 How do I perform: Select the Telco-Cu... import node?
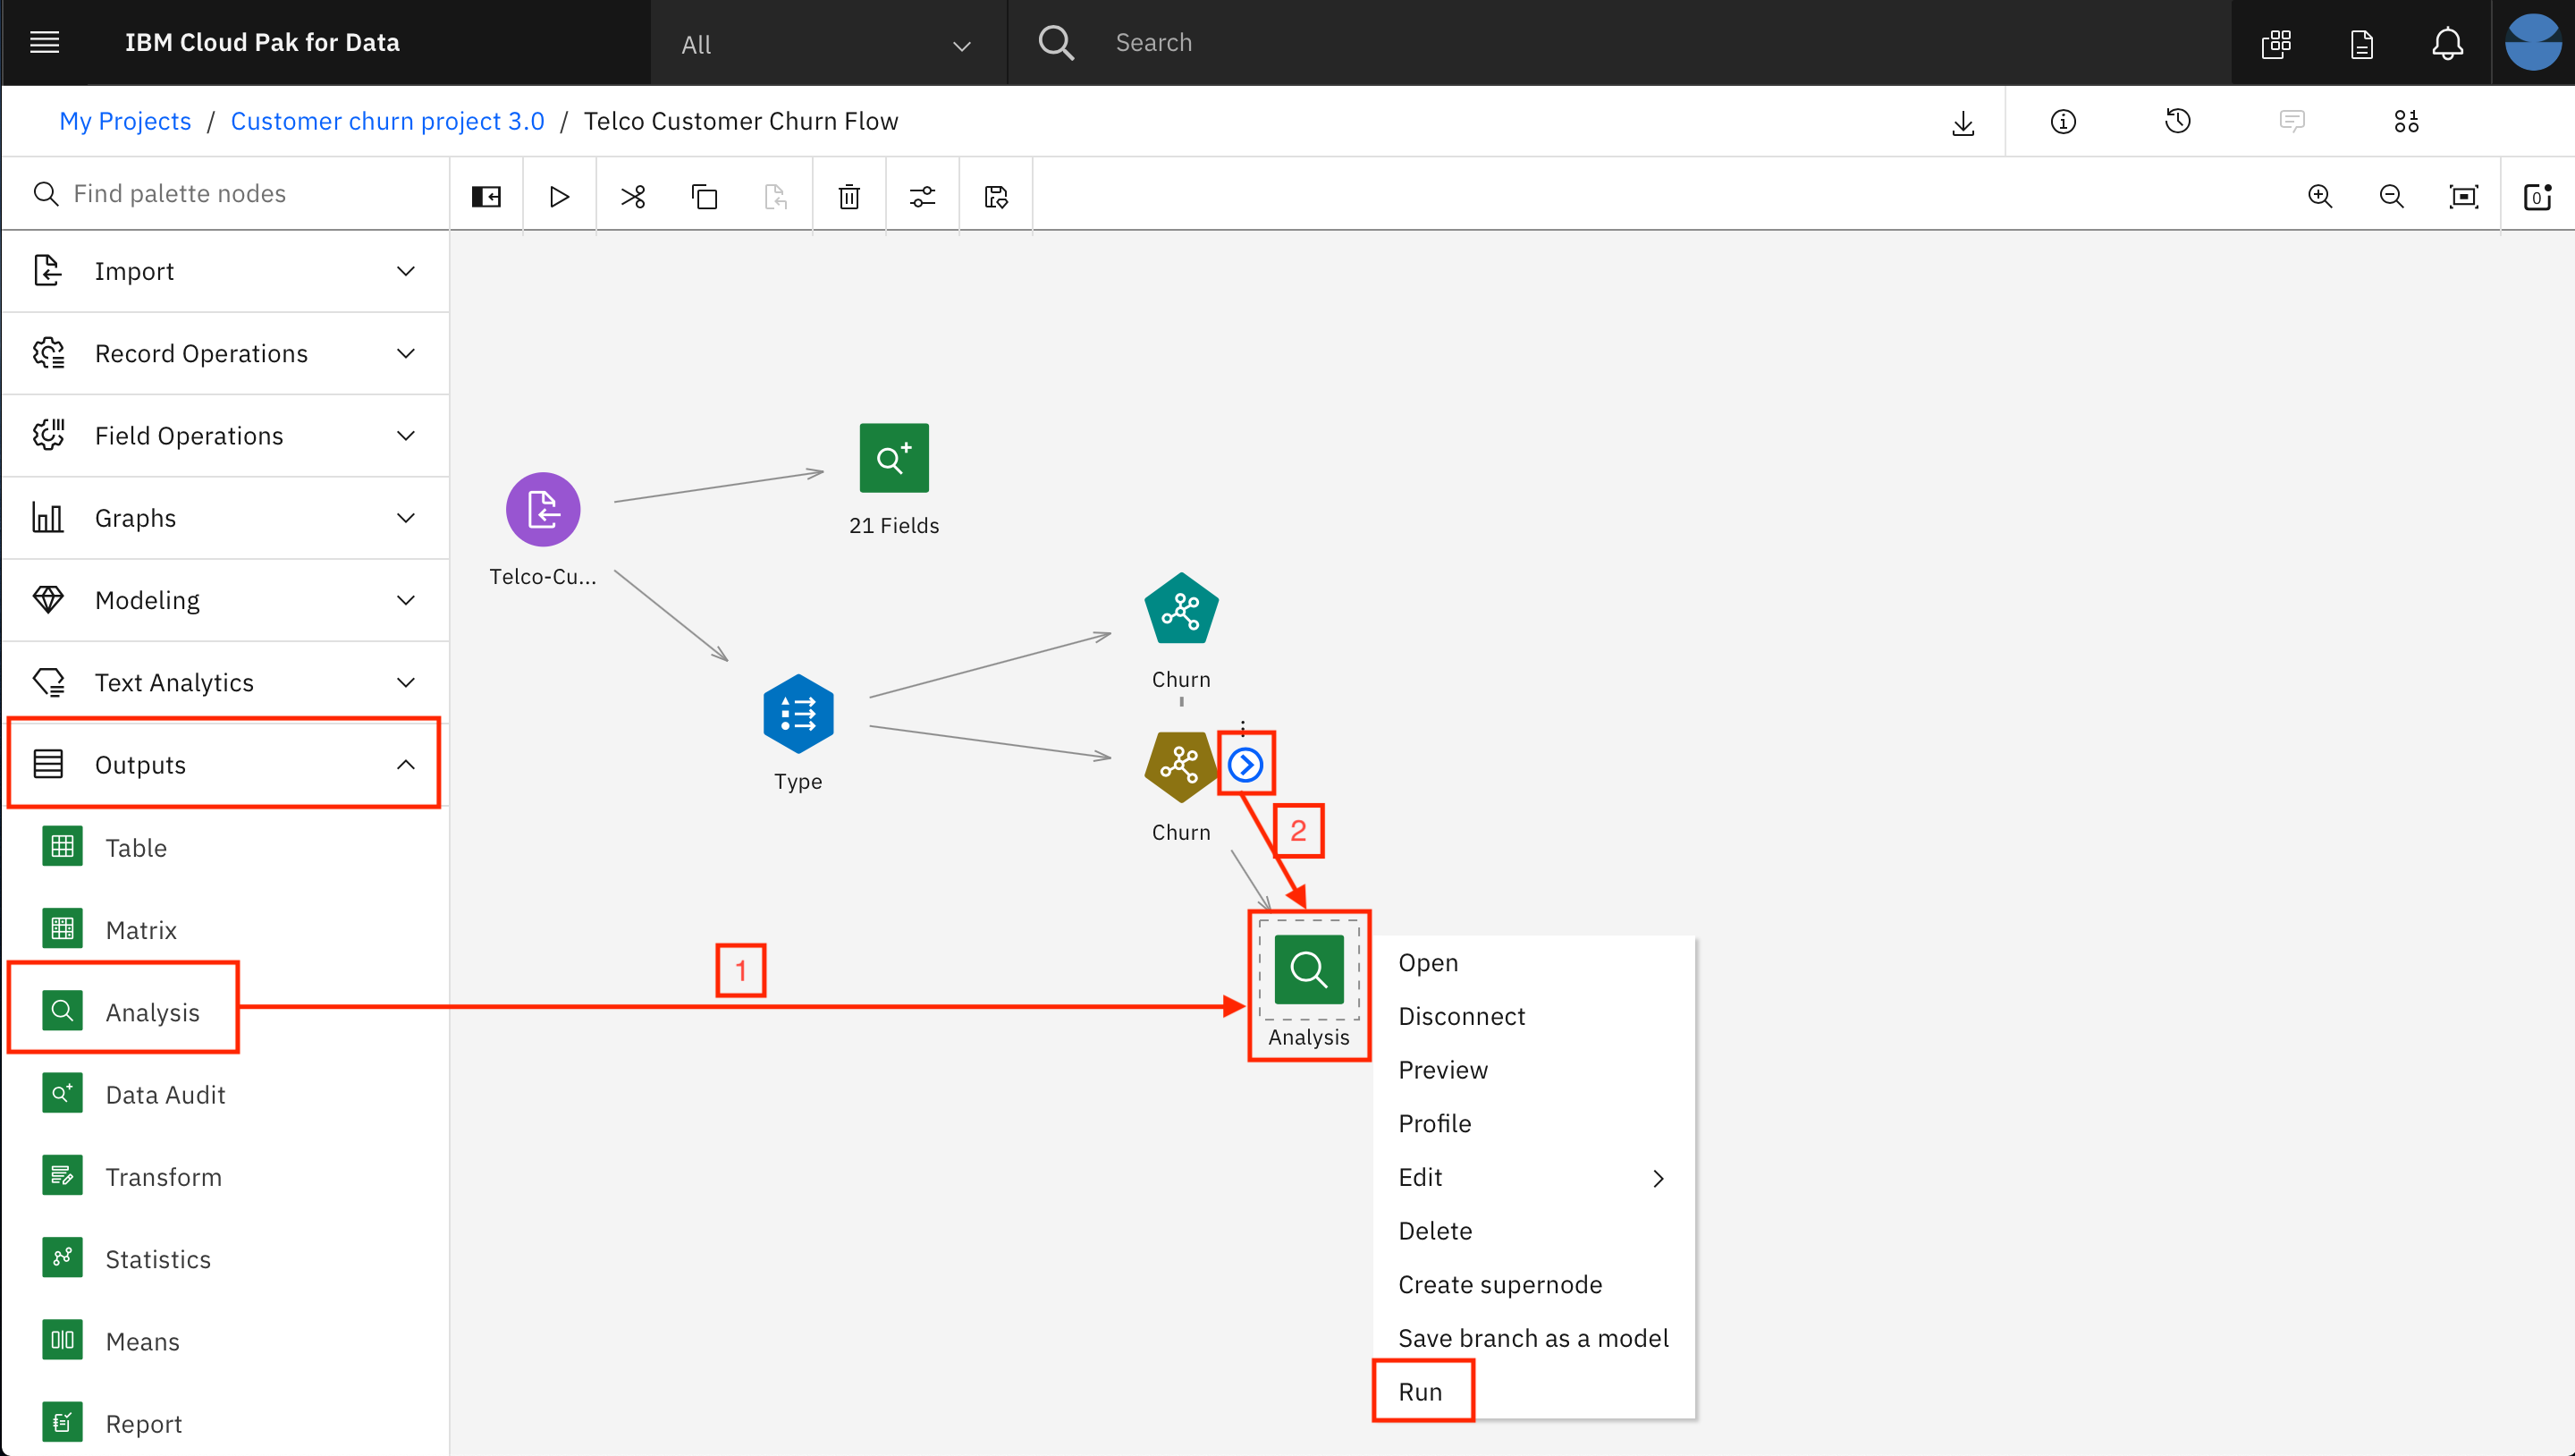click(x=543, y=510)
